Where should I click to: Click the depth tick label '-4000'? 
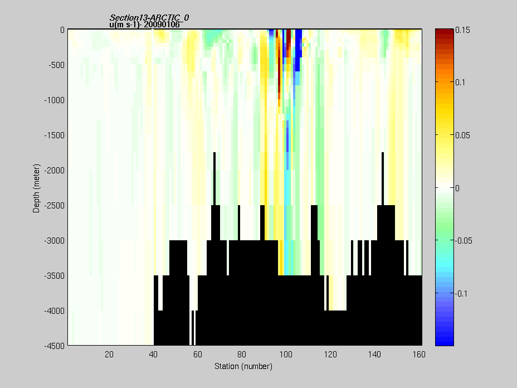pyautogui.click(x=55, y=311)
